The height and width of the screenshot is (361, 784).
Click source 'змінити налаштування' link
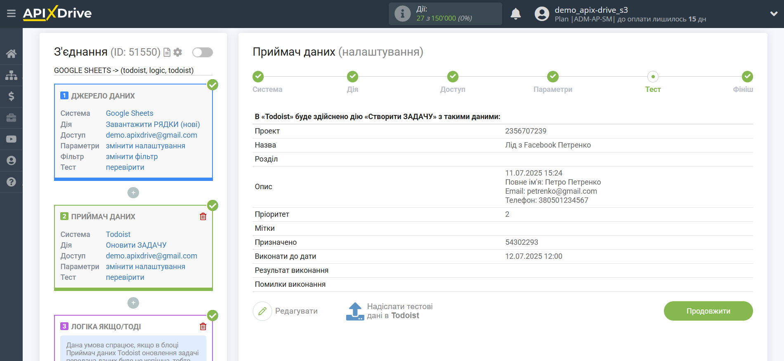point(146,146)
